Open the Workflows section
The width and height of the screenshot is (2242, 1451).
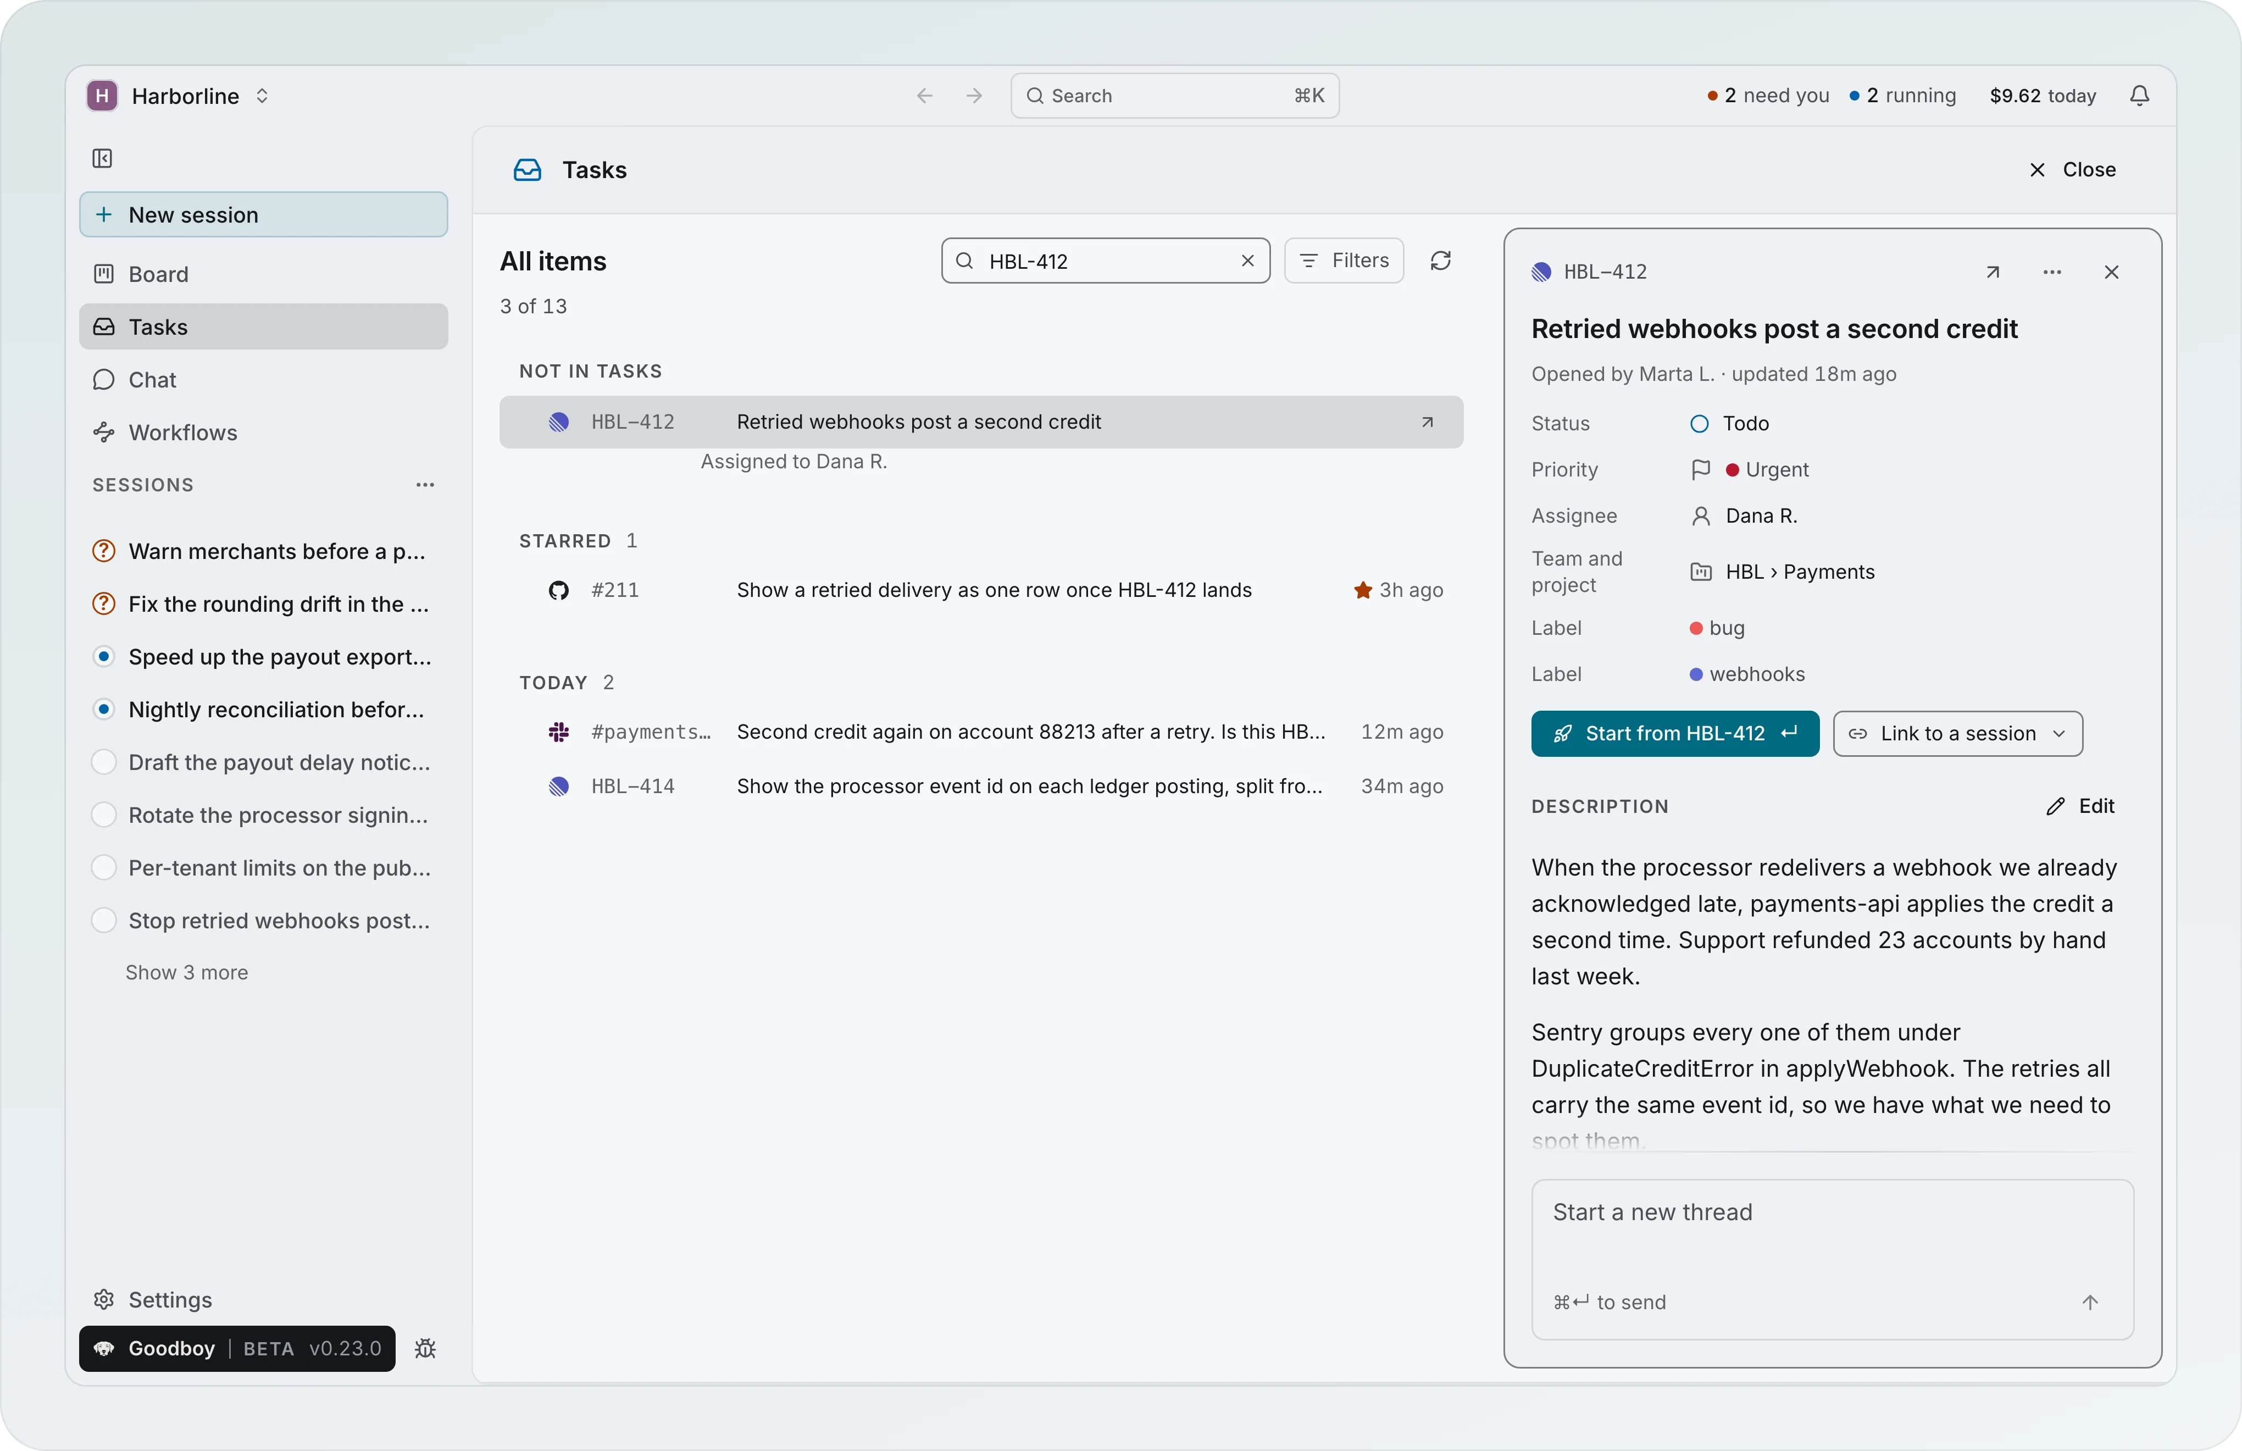coord(263,433)
